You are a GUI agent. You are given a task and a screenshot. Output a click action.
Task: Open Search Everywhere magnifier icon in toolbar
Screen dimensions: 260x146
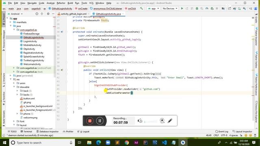click(251, 9)
